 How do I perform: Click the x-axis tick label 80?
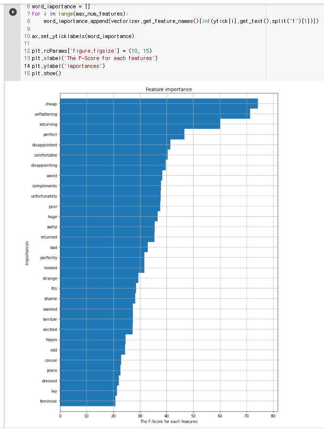point(273,416)
